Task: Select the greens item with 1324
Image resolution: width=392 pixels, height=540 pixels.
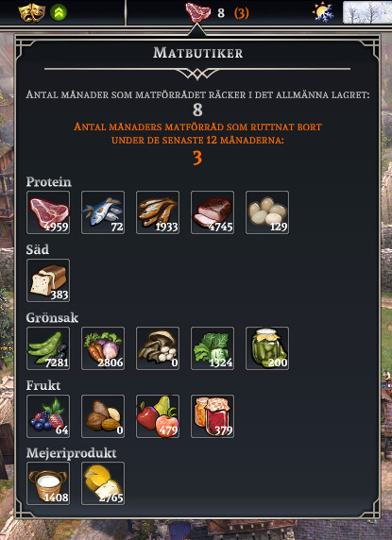Action: click(x=213, y=348)
